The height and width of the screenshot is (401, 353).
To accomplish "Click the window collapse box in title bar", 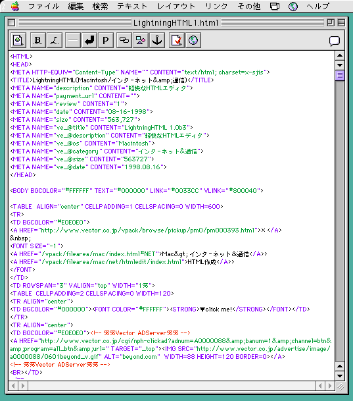I will pyautogui.click(x=341, y=23).
